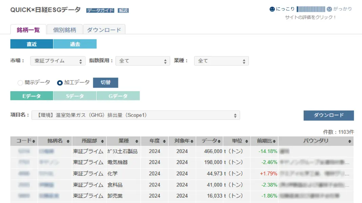Viewport: 362px width, 203px height.
Task: Select the 直近 period tab
Action: click(x=32, y=44)
